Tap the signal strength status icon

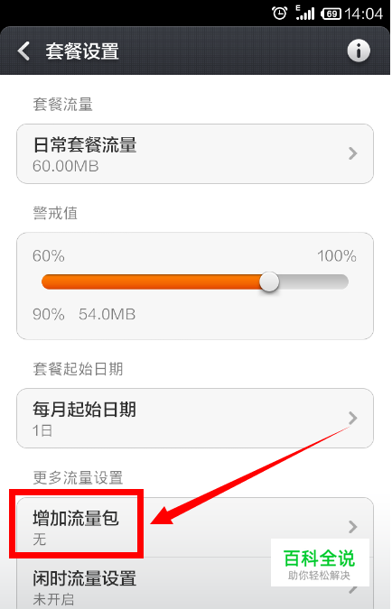[x=304, y=14]
